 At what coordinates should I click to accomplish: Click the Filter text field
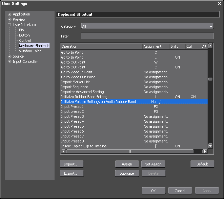click(147, 36)
